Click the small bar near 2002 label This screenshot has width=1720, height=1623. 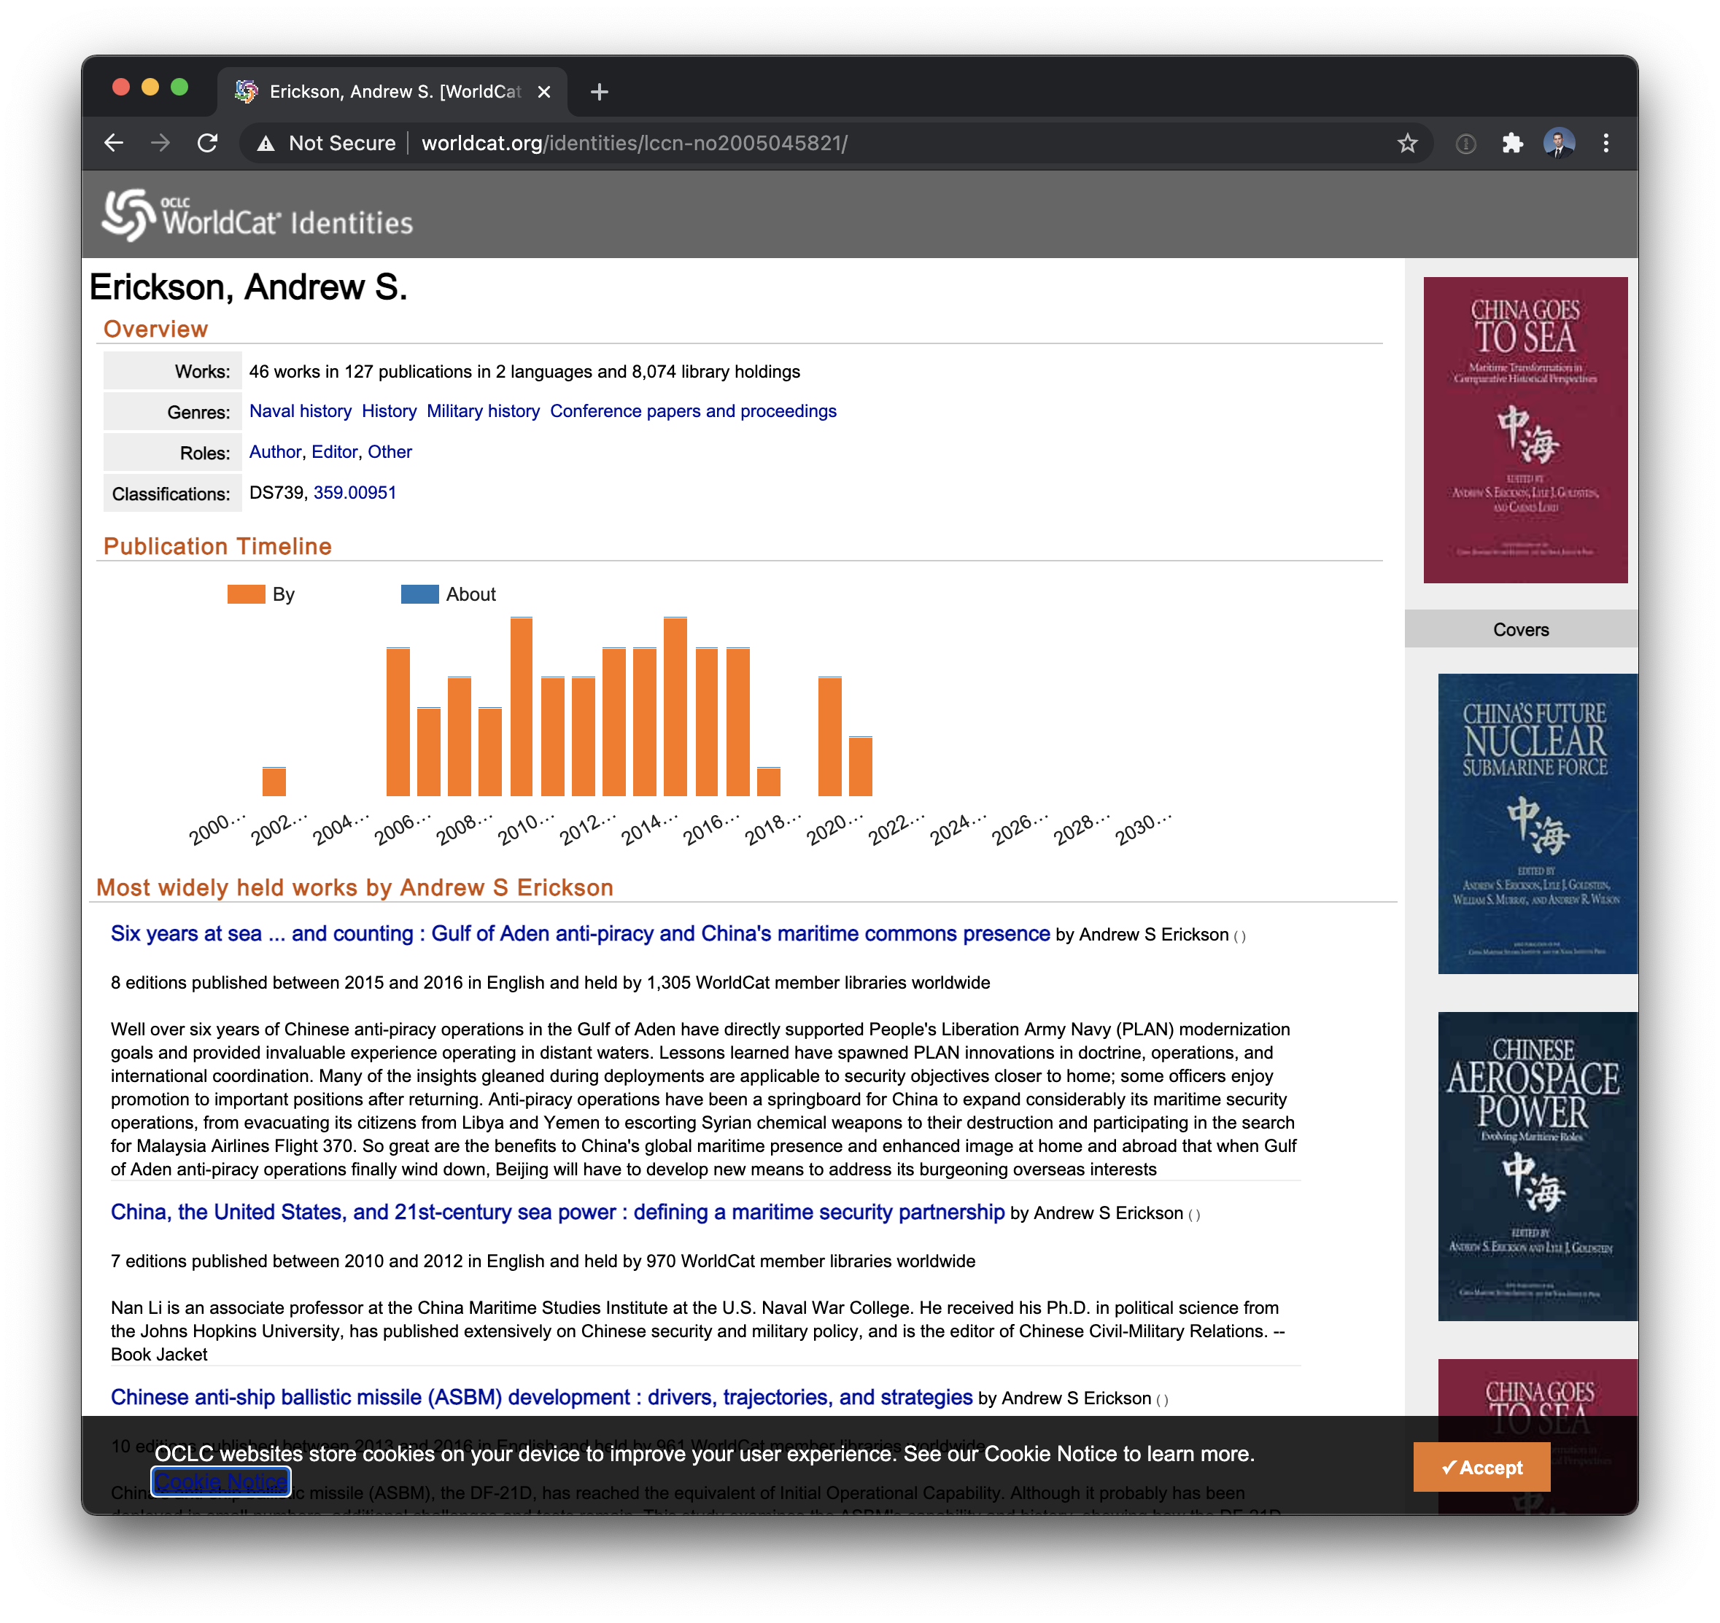(274, 781)
